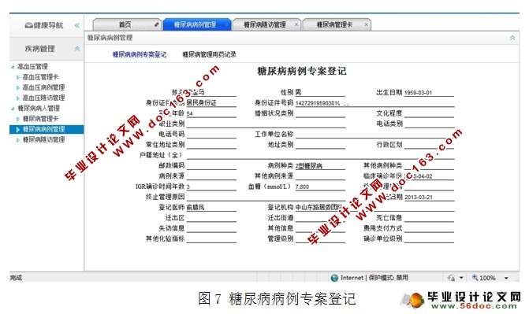Click the 其他化验指标 field

211,238
